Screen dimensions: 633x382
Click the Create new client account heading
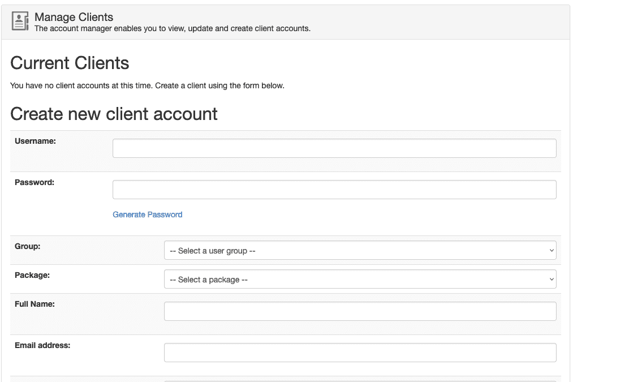tap(114, 114)
